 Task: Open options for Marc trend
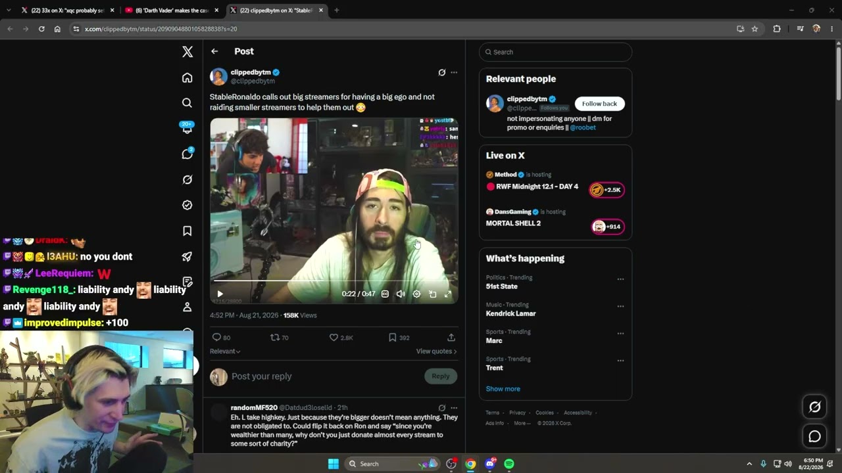[x=620, y=334]
